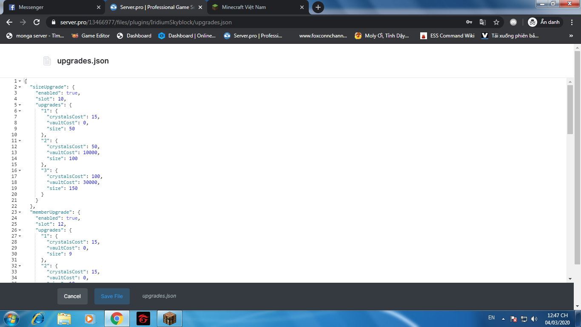Click the Google Translate icon in address bar

483,22
